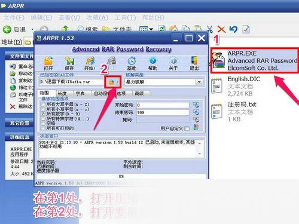Open the views dropdown arrow in Explorer toolbar
The image size is (299, 224).
click(151, 29)
